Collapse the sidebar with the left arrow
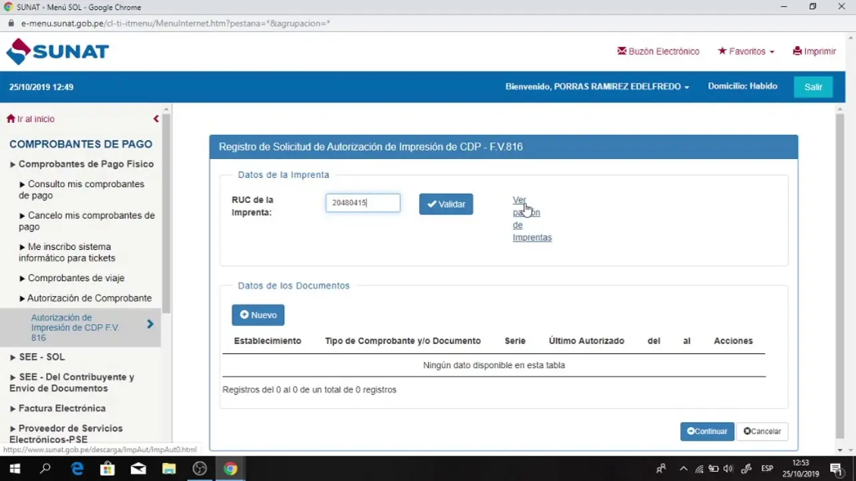This screenshot has width=856, height=481. pyautogui.click(x=156, y=119)
